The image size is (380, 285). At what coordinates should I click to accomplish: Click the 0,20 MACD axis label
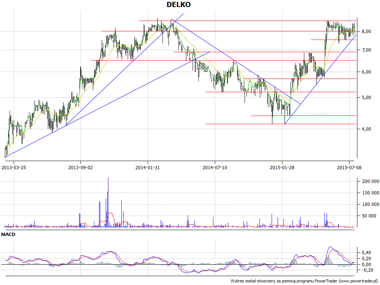click(366, 259)
